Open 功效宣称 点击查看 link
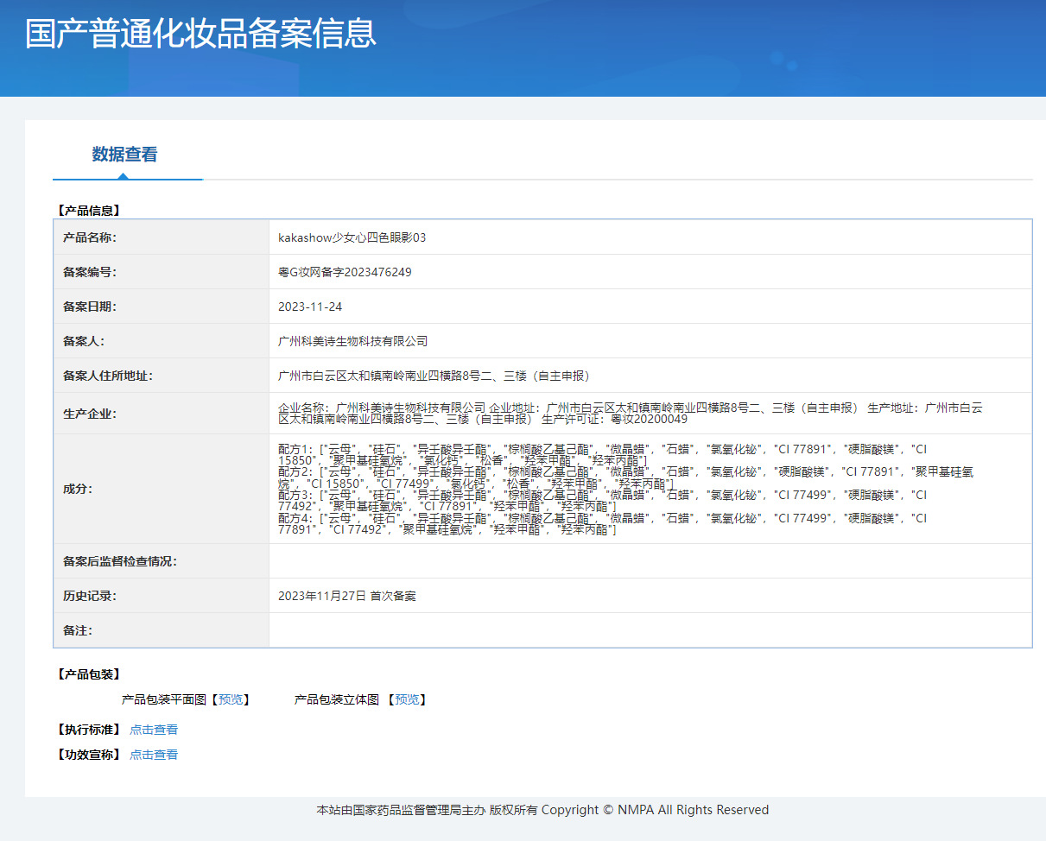 point(154,755)
